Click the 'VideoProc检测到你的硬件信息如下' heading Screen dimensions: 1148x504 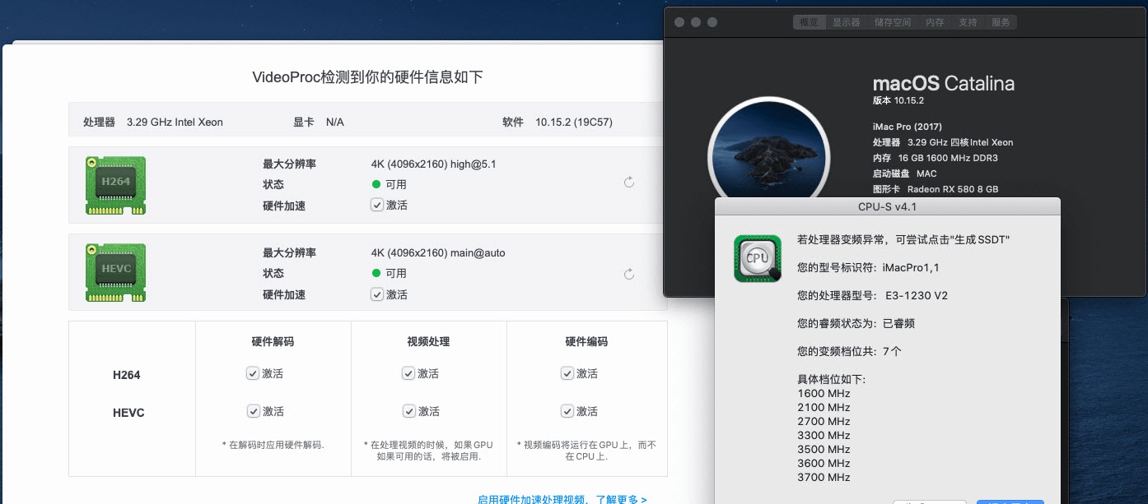pos(367,77)
